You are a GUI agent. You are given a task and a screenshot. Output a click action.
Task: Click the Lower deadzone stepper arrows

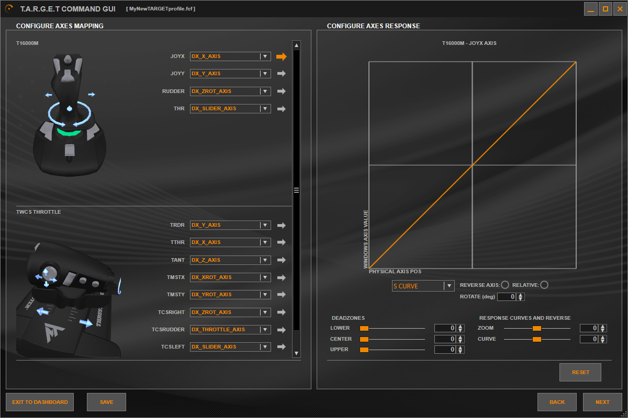pyautogui.click(x=460, y=328)
